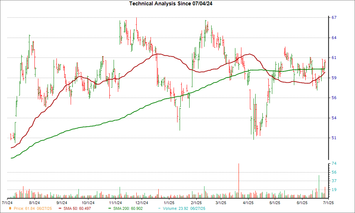Click the 67 price axis label
Screen dimensions: 355x213
334,17
